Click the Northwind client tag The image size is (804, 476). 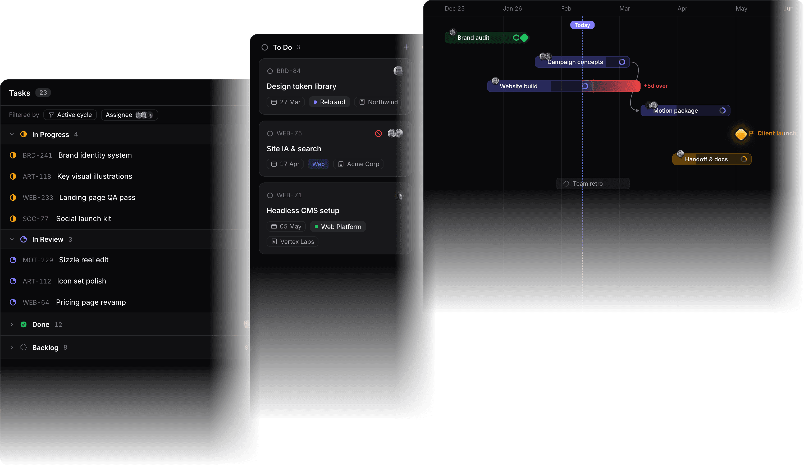click(378, 102)
